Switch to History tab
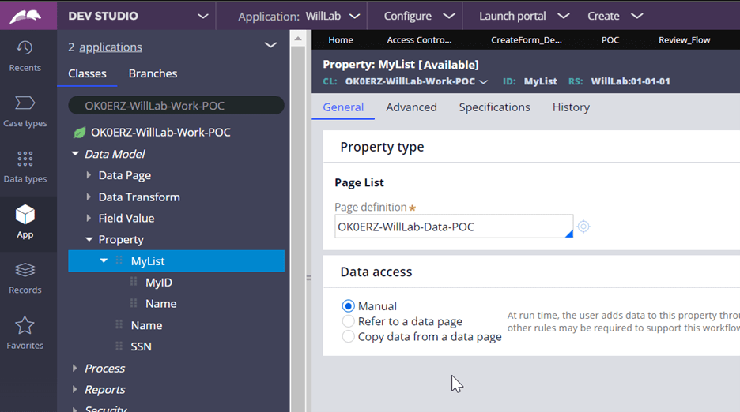 pyautogui.click(x=571, y=107)
